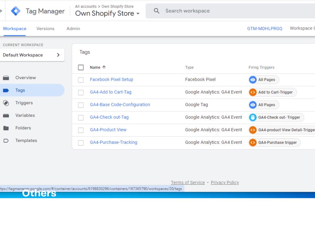Check the Facebook Pixel Setup row checkbox
This screenshot has height=236, width=315.
[x=81, y=80]
